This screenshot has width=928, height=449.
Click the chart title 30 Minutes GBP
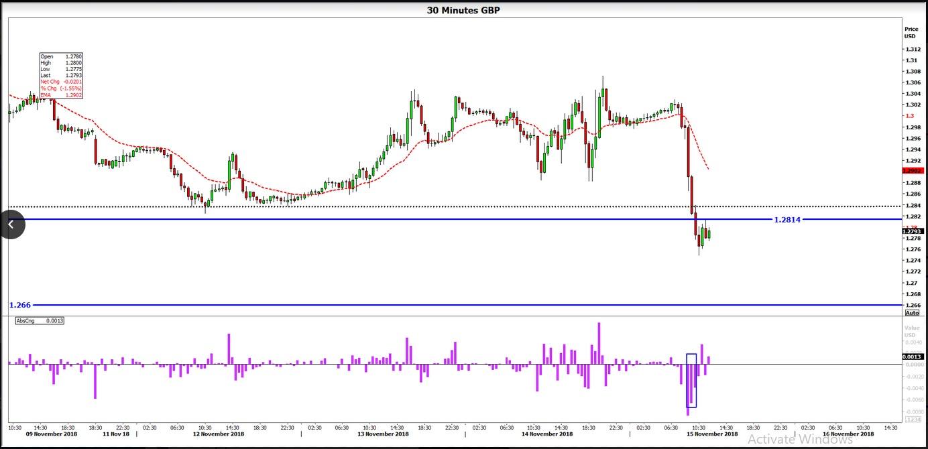coord(463,10)
